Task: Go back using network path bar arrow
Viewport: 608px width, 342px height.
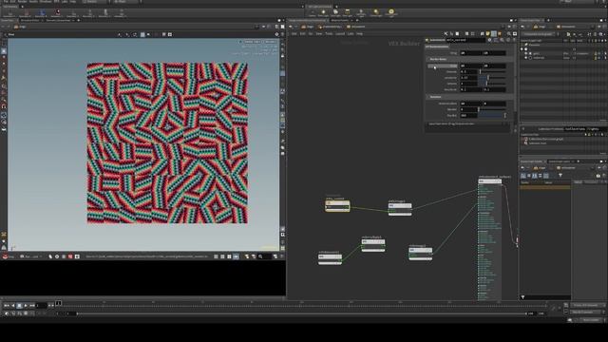Action: pos(291,27)
